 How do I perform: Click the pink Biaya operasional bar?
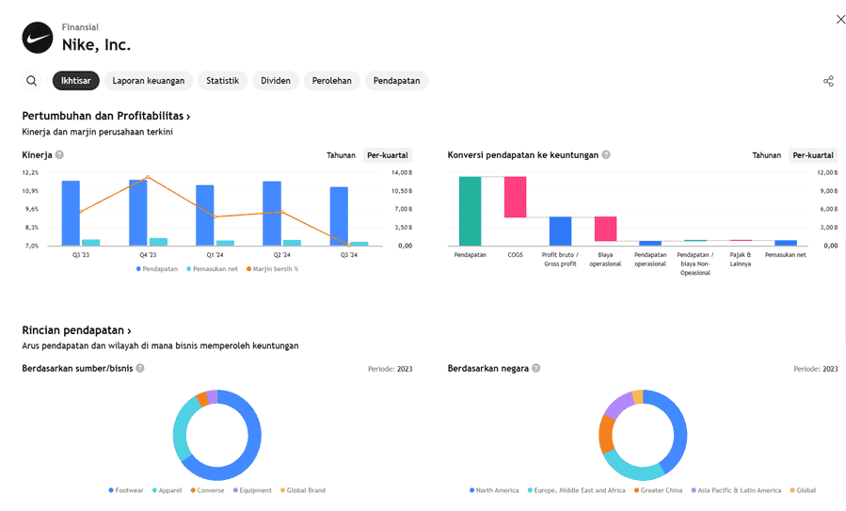pos(605,229)
